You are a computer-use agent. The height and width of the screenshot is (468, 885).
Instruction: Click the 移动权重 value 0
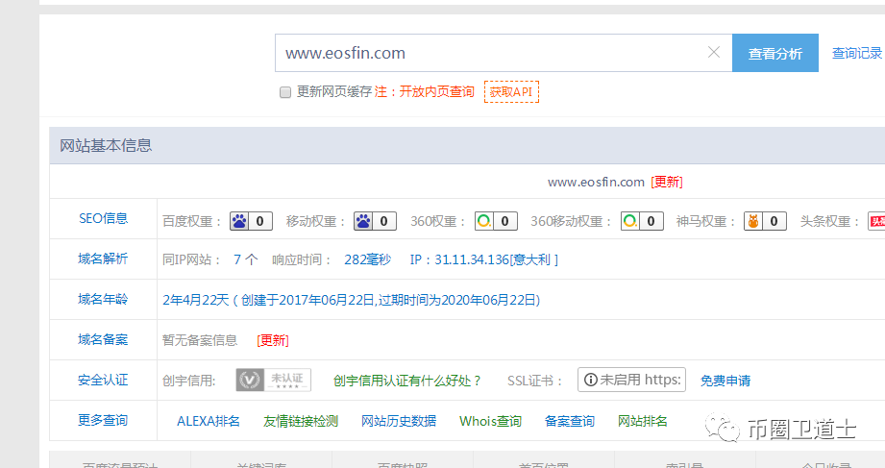pyautogui.click(x=383, y=221)
